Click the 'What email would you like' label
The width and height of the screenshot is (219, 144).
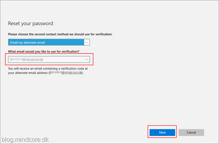tap(44, 52)
